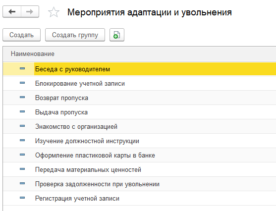Select the row Знакомство с организацией
This screenshot has height=211, width=276.
139,126
